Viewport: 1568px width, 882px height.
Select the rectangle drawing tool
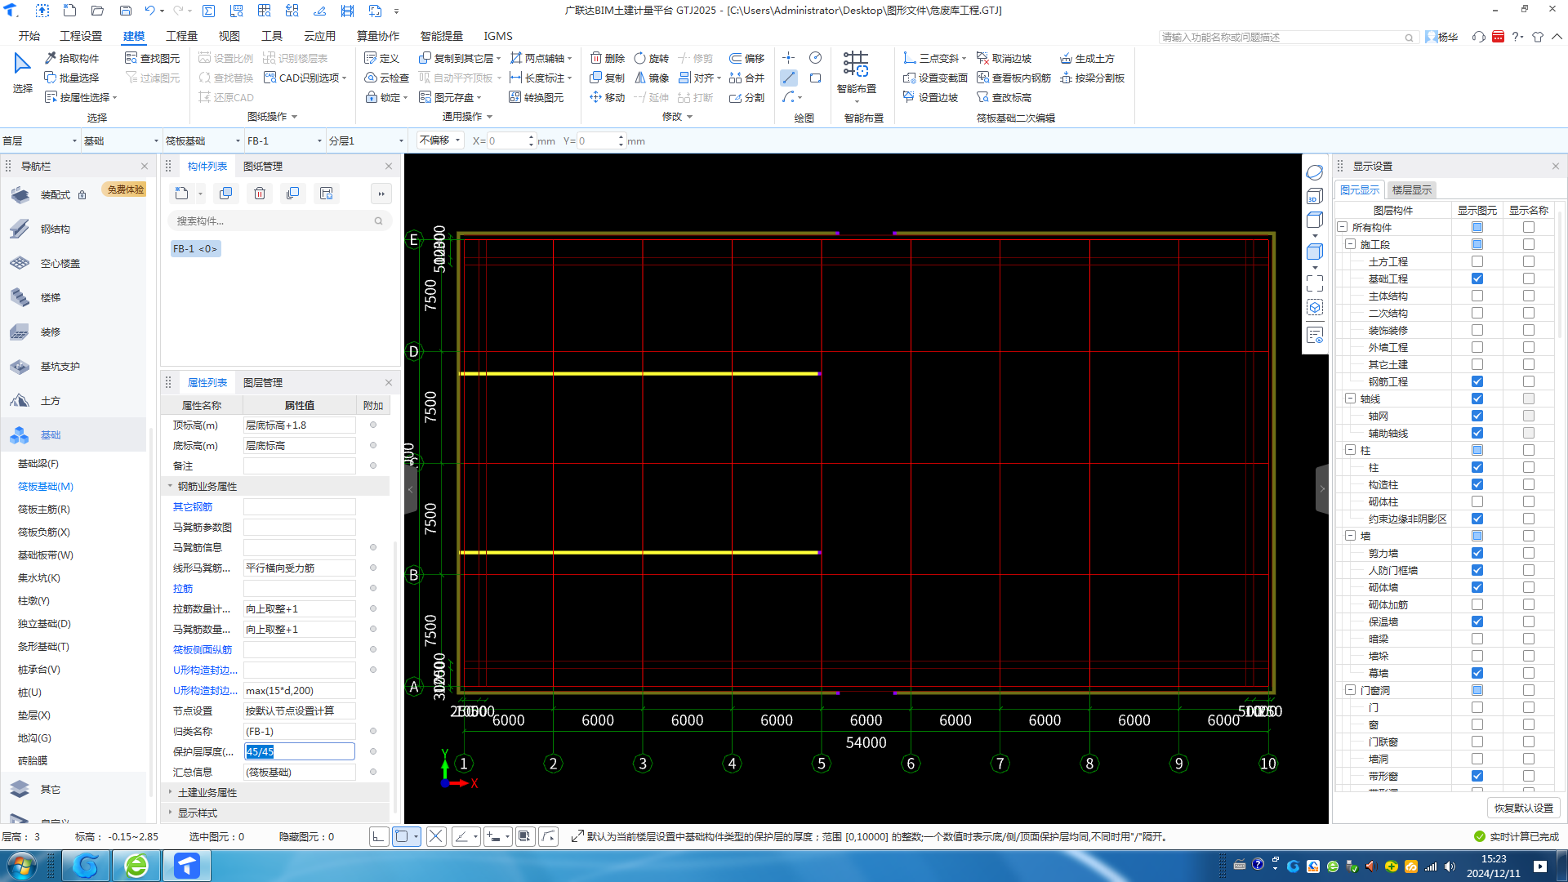[815, 78]
